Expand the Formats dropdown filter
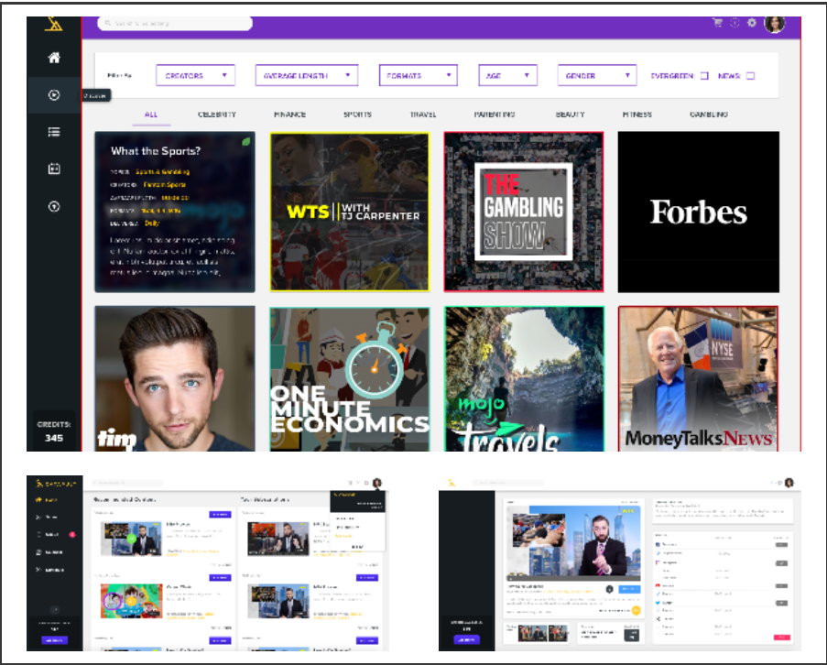The width and height of the screenshot is (827, 665). click(418, 75)
